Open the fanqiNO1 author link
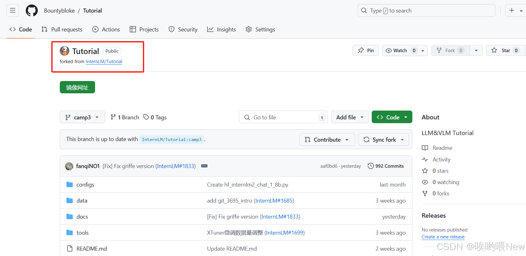This screenshot has height=256, width=526. click(88, 166)
